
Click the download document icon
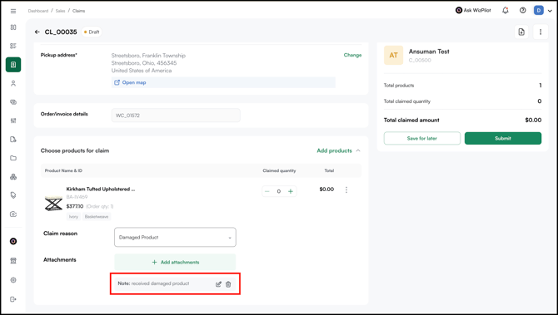click(521, 32)
